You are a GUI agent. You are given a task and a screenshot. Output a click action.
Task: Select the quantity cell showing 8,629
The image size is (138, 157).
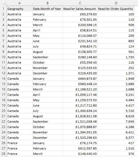116,116
